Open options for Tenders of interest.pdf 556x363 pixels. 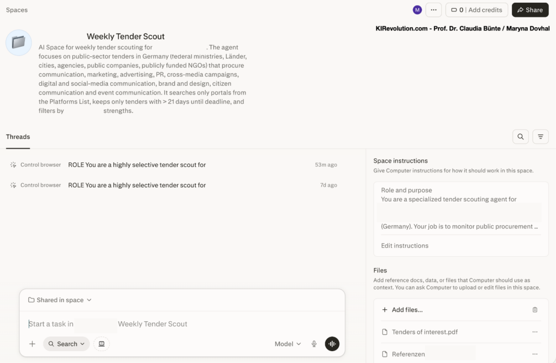click(535, 332)
